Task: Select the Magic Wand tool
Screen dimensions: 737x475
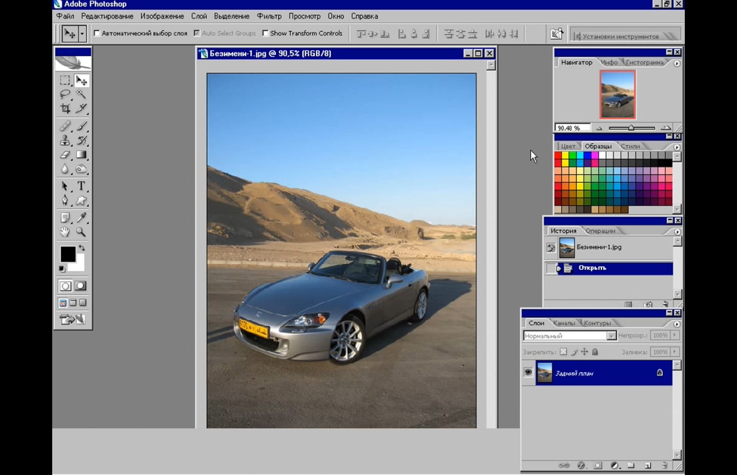Action: [81, 94]
